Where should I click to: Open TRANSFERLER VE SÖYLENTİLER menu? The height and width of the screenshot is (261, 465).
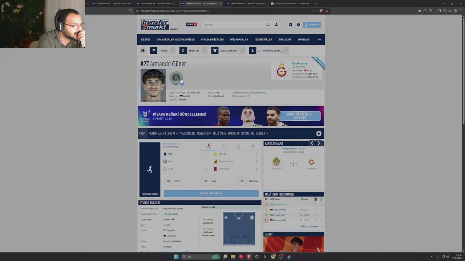(x=176, y=40)
